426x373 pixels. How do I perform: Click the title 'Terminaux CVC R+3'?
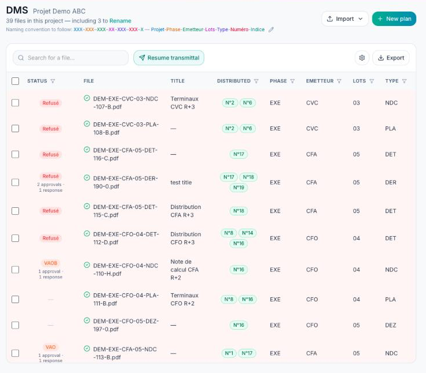point(184,103)
